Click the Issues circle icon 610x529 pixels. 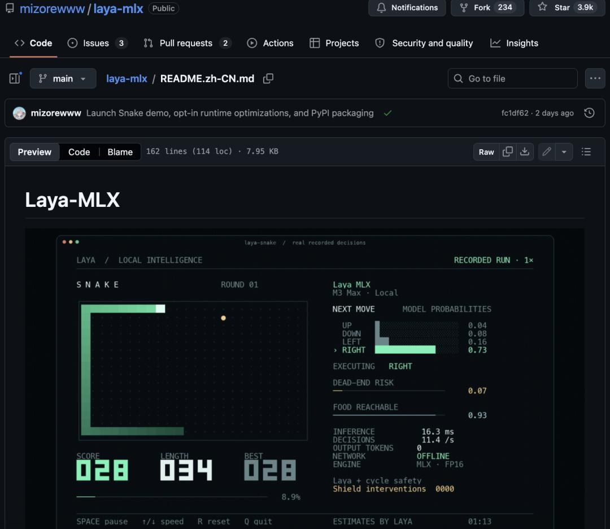pyautogui.click(x=72, y=43)
